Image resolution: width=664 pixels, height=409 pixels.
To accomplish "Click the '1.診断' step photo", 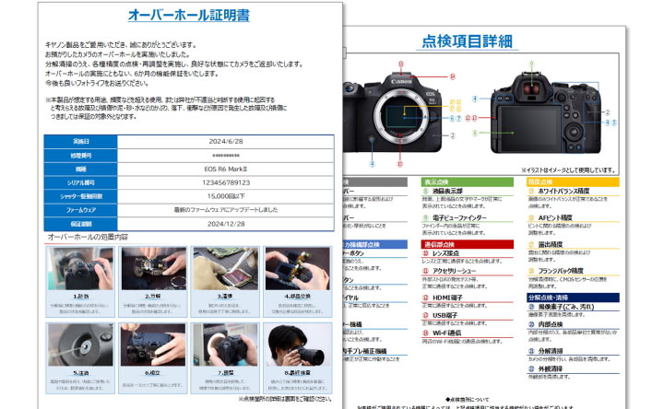I will (79, 269).
